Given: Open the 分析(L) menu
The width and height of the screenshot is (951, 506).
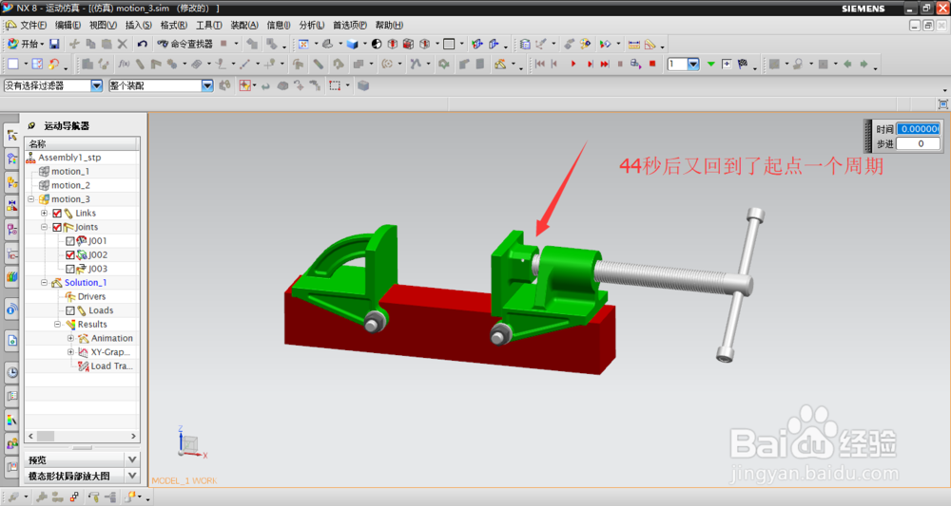Looking at the screenshot, I should (311, 25).
